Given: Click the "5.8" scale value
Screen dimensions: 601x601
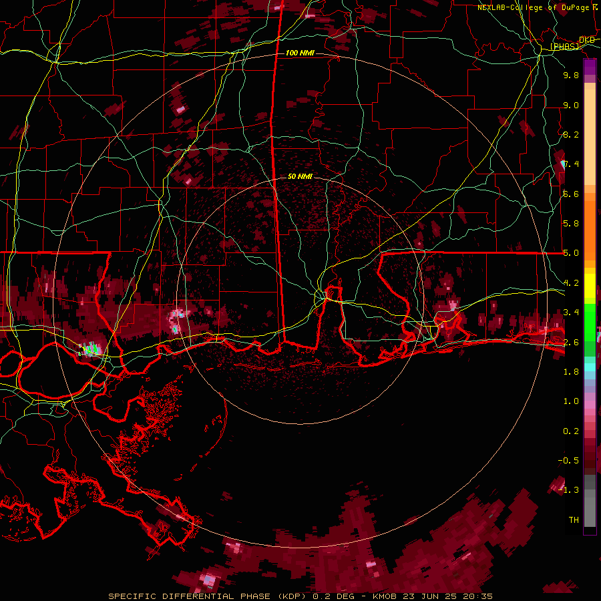Looking at the screenshot, I should click(x=571, y=223).
